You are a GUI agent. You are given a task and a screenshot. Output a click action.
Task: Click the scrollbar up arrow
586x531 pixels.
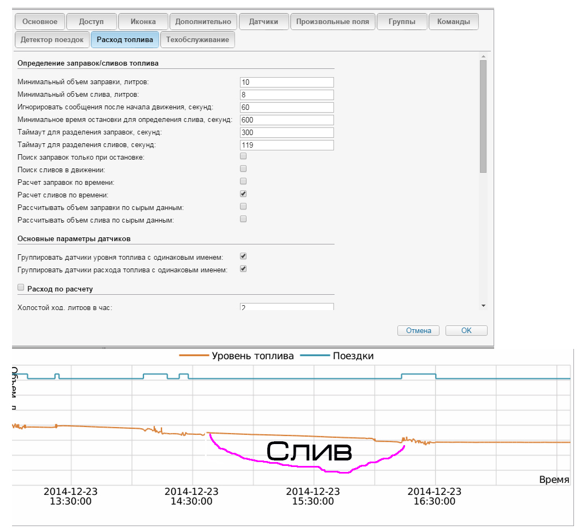point(483,56)
